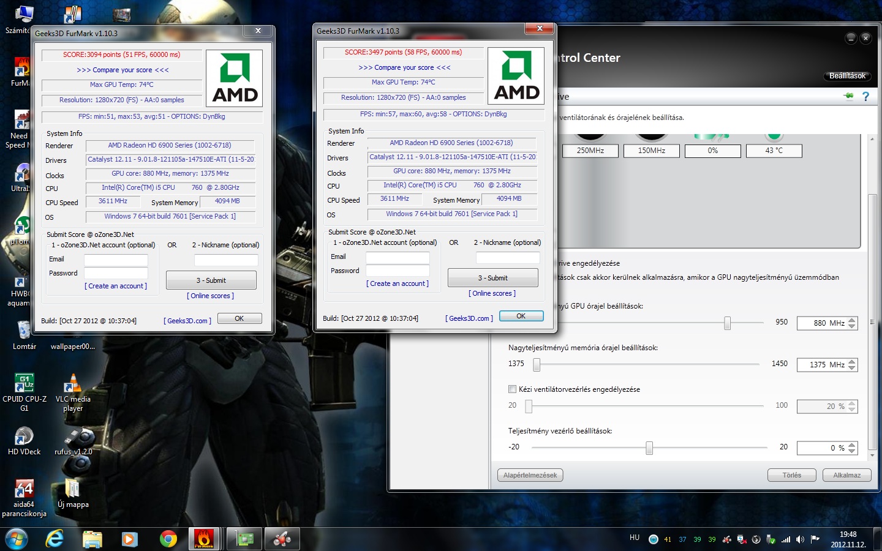Click the fan speed slider handle
Viewport: 882px width, 551px height.
click(529, 406)
